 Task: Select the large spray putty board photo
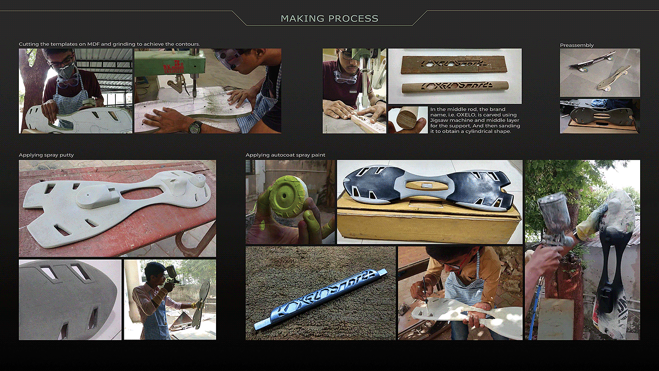pyautogui.click(x=117, y=209)
